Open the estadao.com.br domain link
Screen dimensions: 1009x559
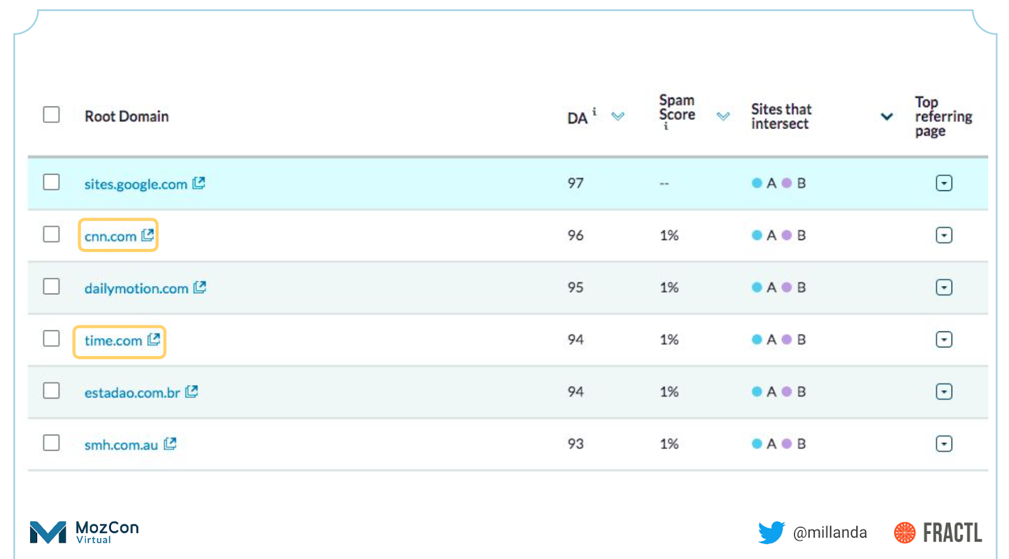coord(132,393)
